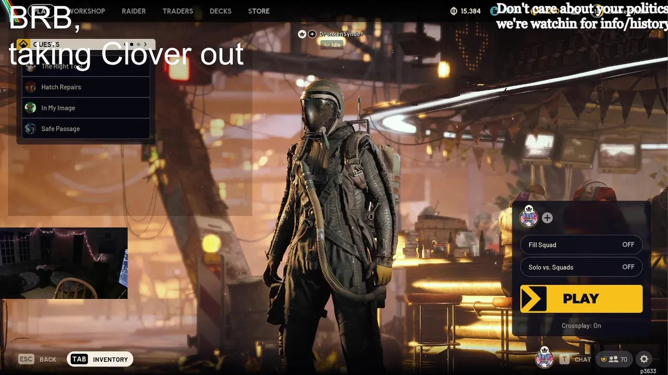Go to the Decks tab
The width and height of the screenshot is (668, 375).
tap(220, 11)
